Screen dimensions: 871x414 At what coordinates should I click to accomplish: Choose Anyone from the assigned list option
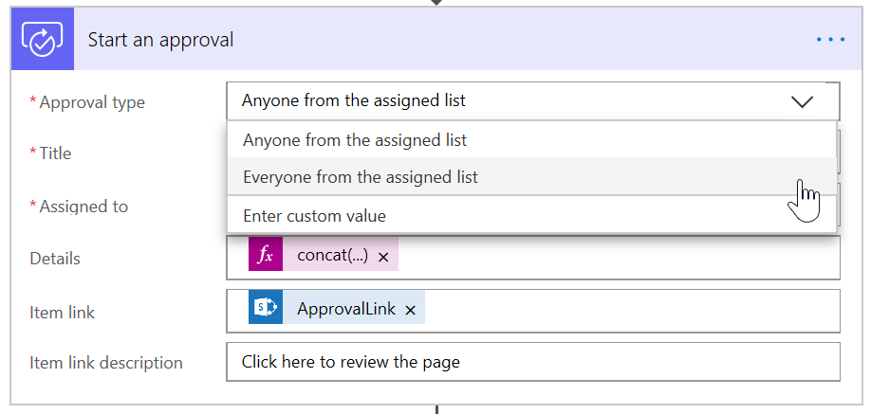[531, 140]
